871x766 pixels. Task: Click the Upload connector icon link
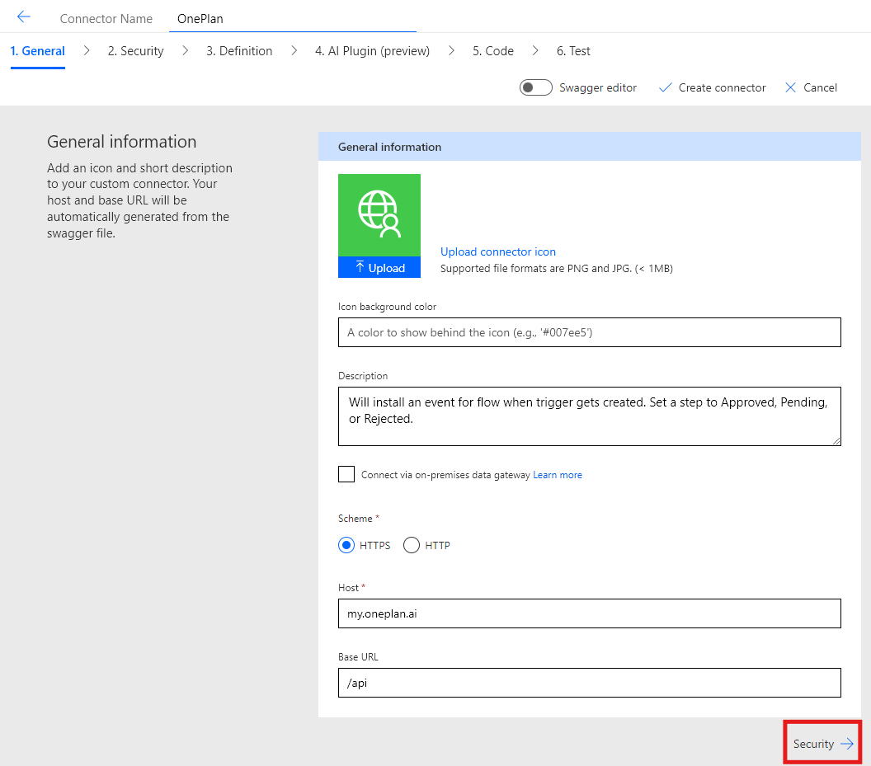tap(498, 251)
